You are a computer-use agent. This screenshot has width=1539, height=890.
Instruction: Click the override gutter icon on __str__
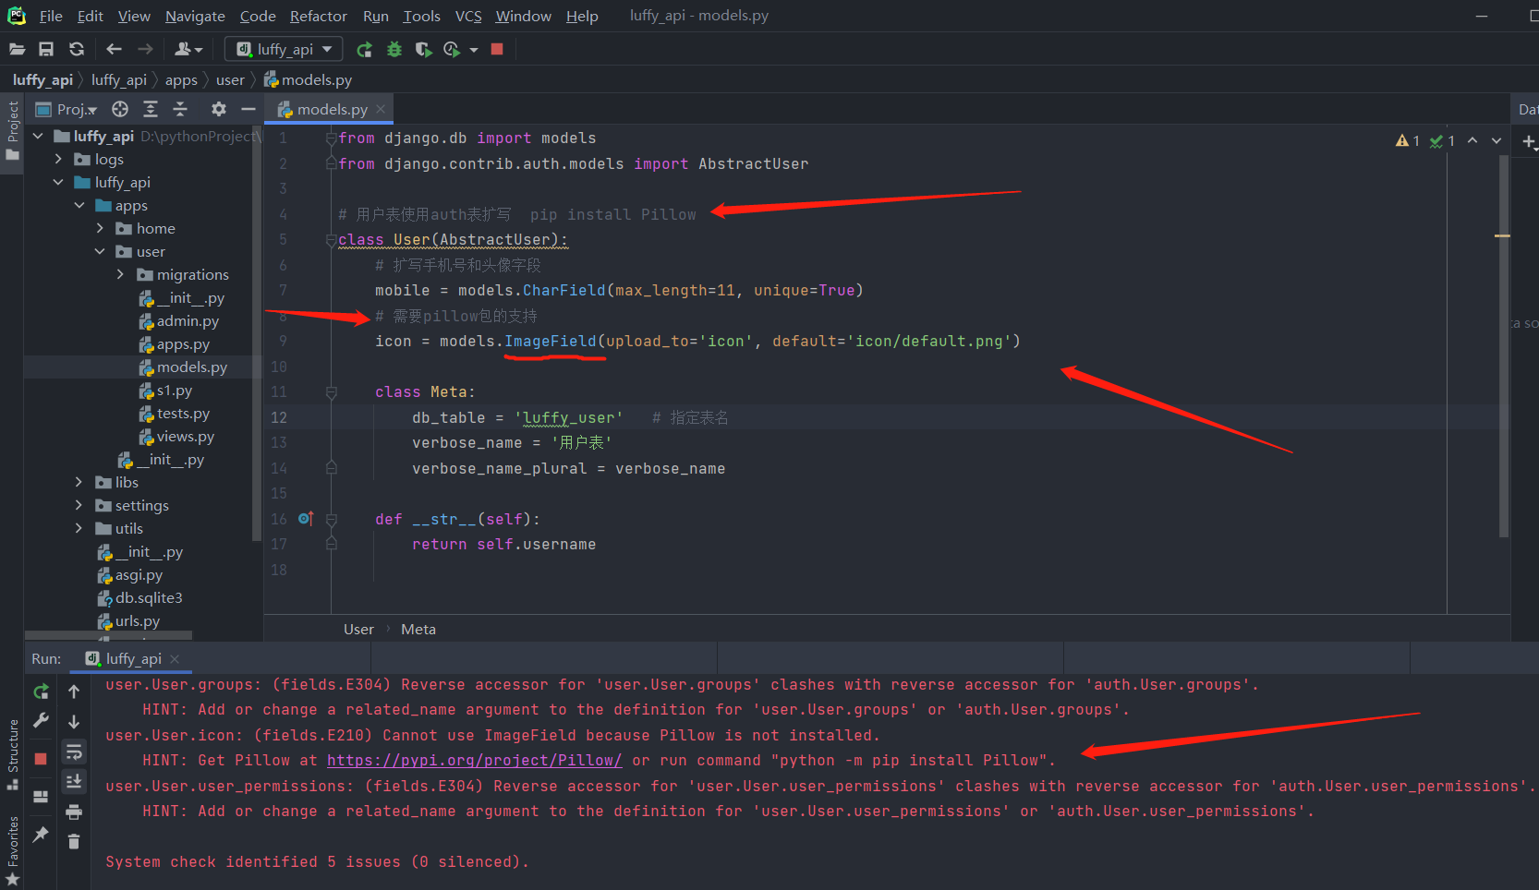tap(307, 519)
